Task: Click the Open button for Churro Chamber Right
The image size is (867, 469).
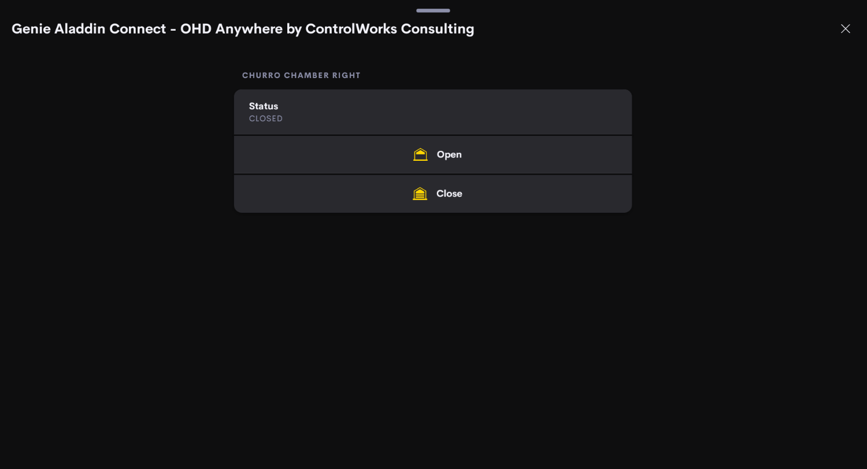Action: pos(433,154)
